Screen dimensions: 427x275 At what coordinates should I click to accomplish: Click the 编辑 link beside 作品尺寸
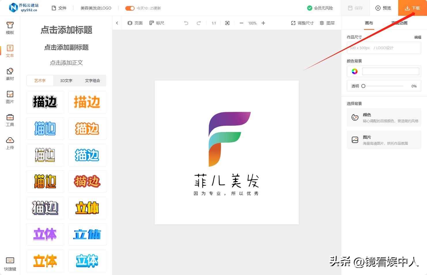click(x=417, y=37)
